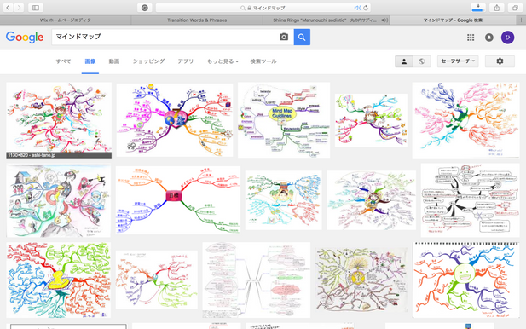Click the address bar showing マインドマップ

(263, 8)
